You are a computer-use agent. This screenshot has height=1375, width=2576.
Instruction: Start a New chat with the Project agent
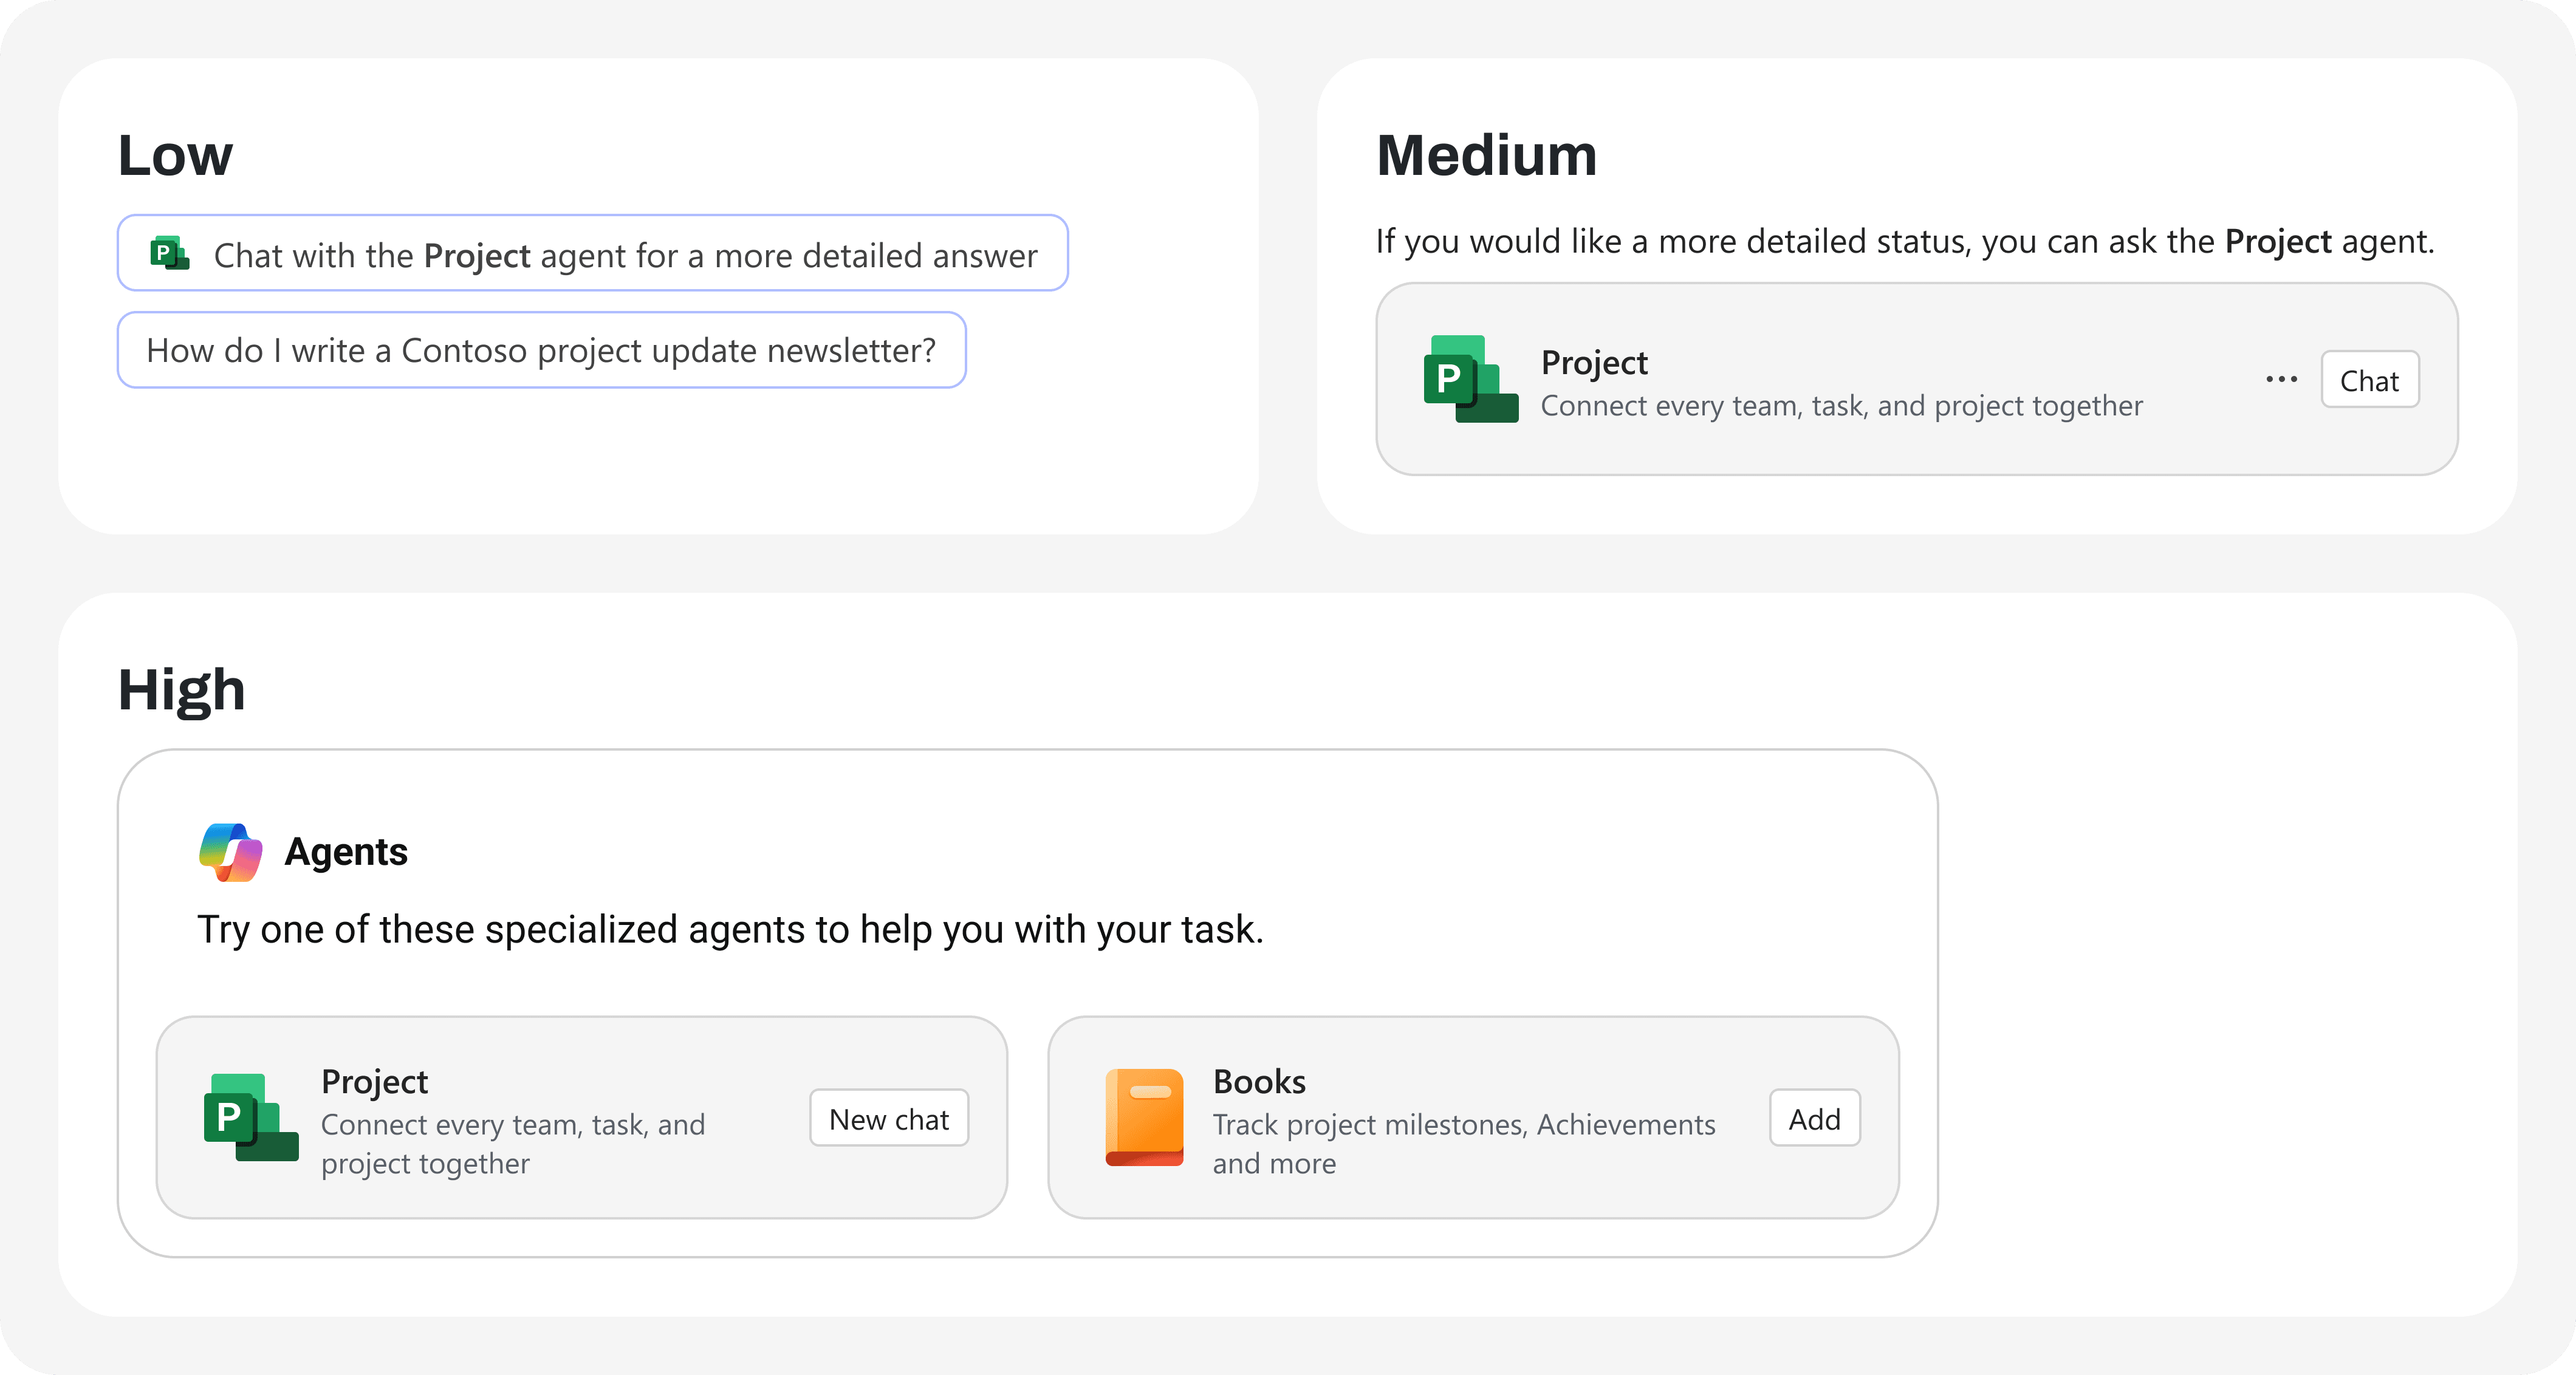pyautogui.click(x=888, y=1118)
